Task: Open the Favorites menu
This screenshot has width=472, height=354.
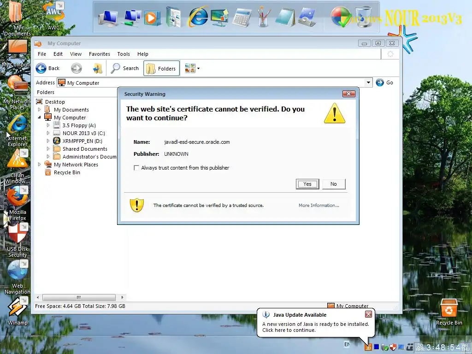Action: 100,54
